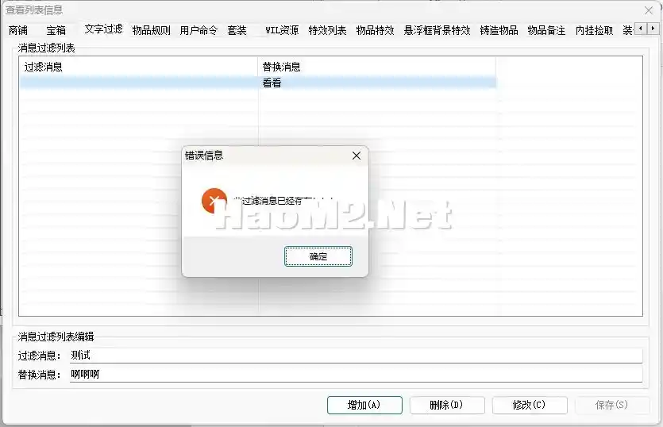Select the WIL资源 tab
This screenshot has width=663, height=427.
click(282, 30)
